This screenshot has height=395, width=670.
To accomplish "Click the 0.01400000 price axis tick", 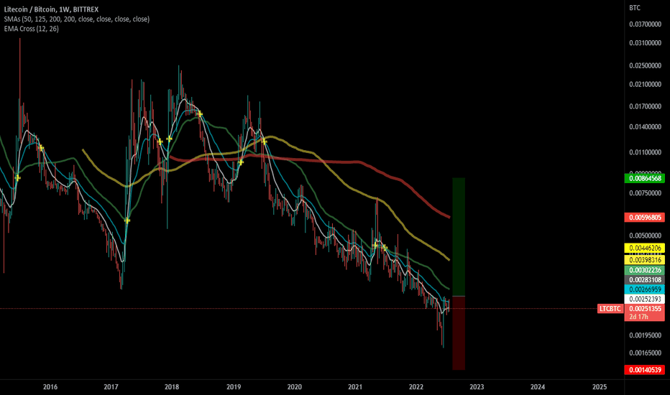I will [x=646, y=127].
